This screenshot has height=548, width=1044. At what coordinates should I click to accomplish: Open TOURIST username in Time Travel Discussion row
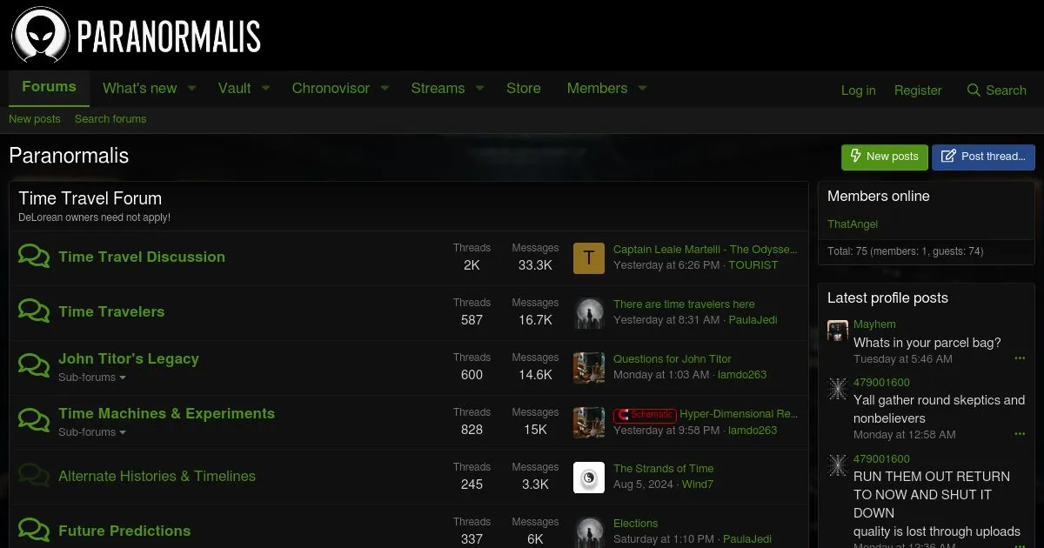pos(753,264)
